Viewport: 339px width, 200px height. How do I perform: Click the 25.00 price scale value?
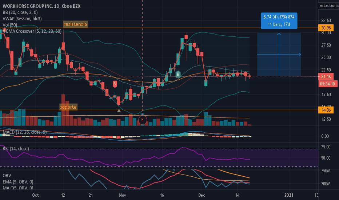(326, 57)
